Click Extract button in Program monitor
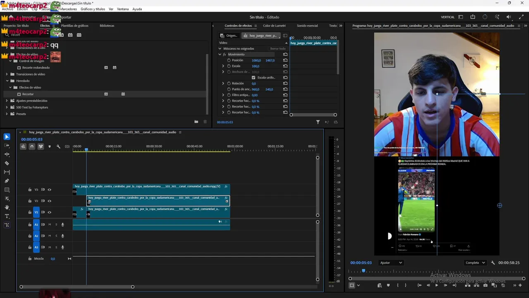This screenshot has height=298, width=529. click(x=476, y=285)
